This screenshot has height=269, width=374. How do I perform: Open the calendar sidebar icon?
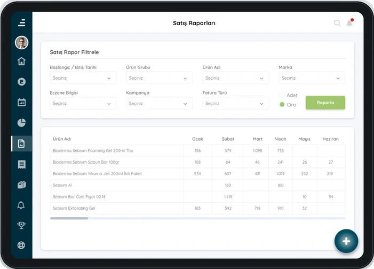point(22,102)
